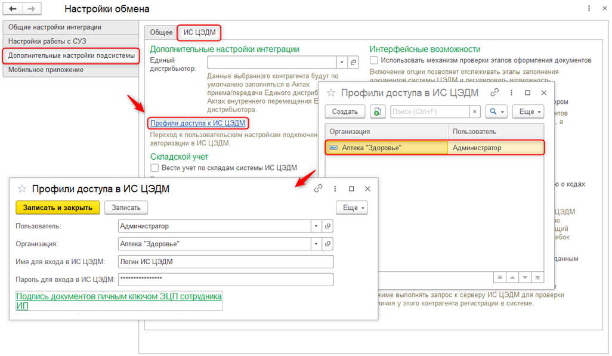Image resolution: width=612 pixels, height=356 pixels.
Task: Copy link icon in profile list window
Action: pos(494,92)
